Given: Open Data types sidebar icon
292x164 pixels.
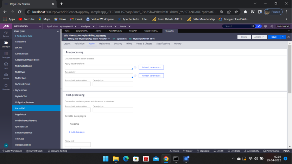Looking at the screenshot, I should 6,55.
